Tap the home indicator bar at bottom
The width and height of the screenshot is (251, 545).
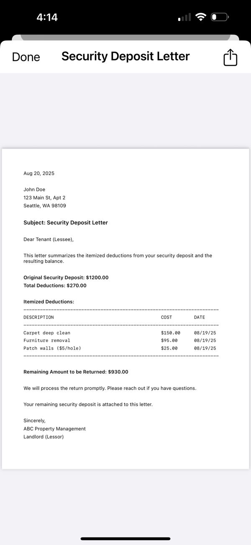point(125,539)
